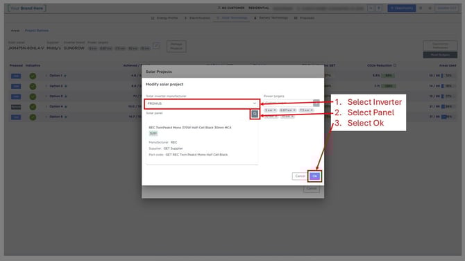Open the Battery Technology tab
This screenshot has width=465, height=261.
tap(271, 18)
